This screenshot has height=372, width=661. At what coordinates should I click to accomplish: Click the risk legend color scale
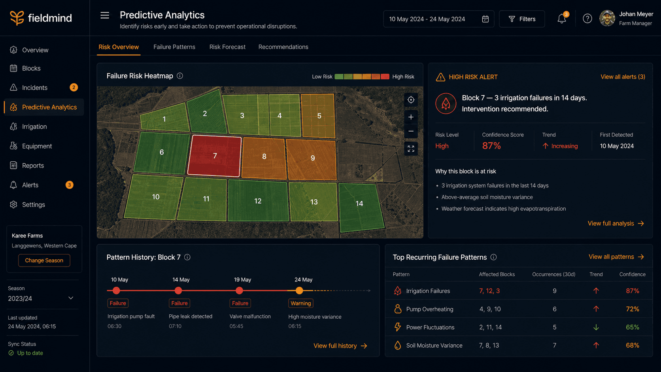coord(362,77)
